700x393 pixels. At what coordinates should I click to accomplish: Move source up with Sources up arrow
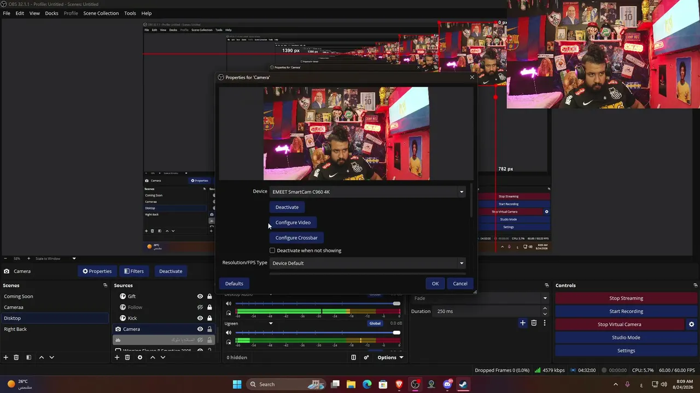(153, 358)
